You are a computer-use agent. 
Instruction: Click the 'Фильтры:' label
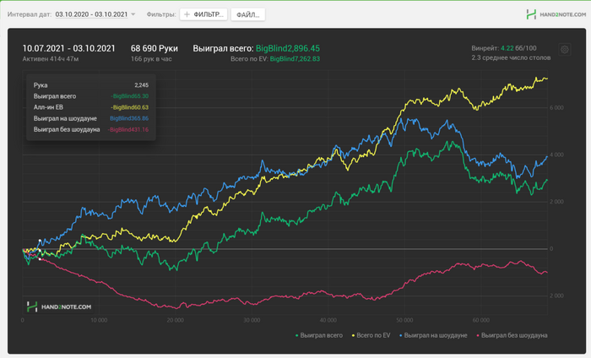(161, 14)
